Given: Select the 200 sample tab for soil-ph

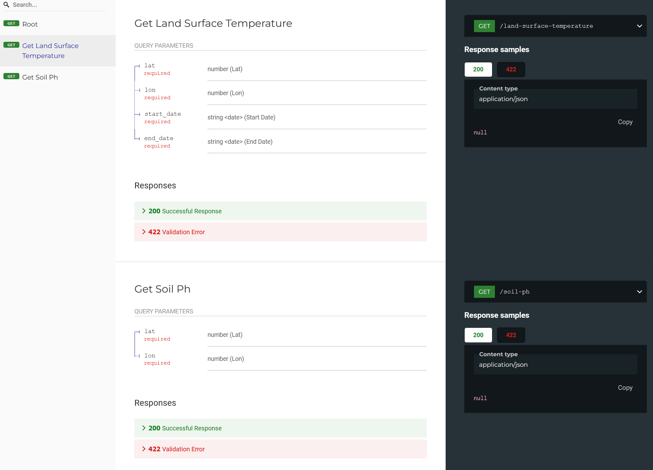Looking at the screenshot, I should coord(478,335).
